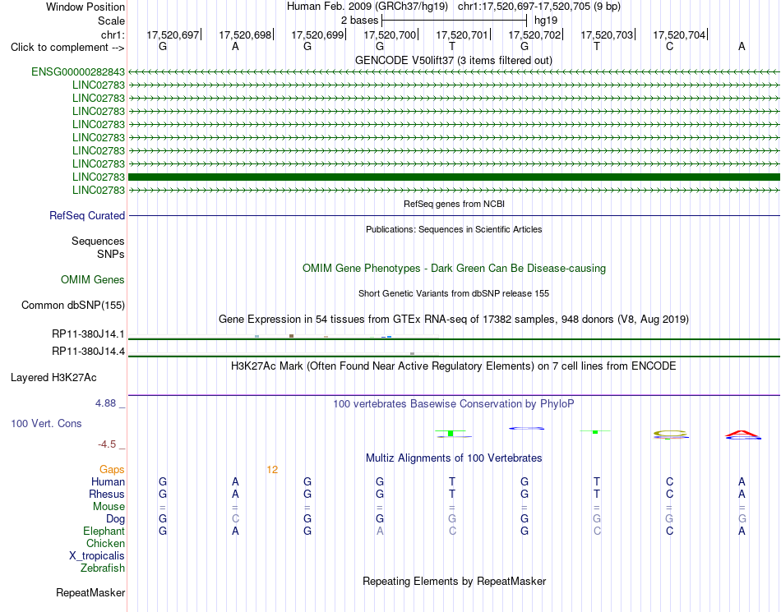This screenshot has height=612, width=781.
Task: Click the gray C in the Dog row
Action: tap(235, 518)
